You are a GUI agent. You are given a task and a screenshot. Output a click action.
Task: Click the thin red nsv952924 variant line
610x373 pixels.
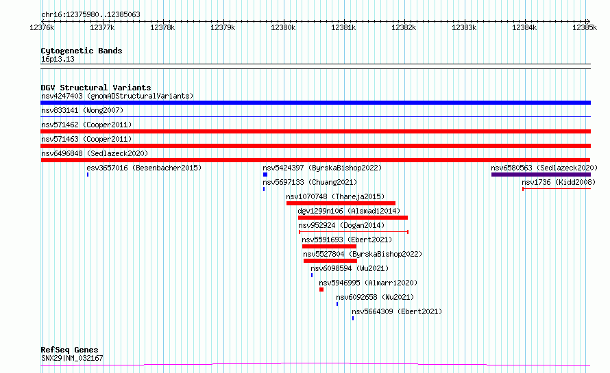(354, 232)
